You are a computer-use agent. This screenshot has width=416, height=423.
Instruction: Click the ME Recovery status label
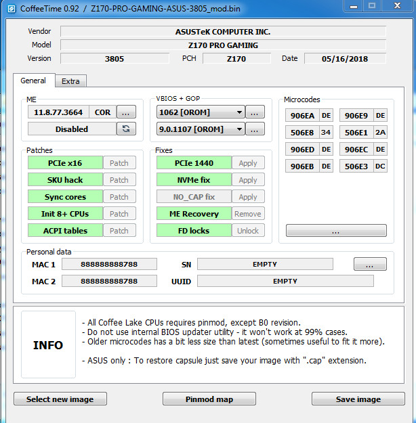click(x=194, y=214)
